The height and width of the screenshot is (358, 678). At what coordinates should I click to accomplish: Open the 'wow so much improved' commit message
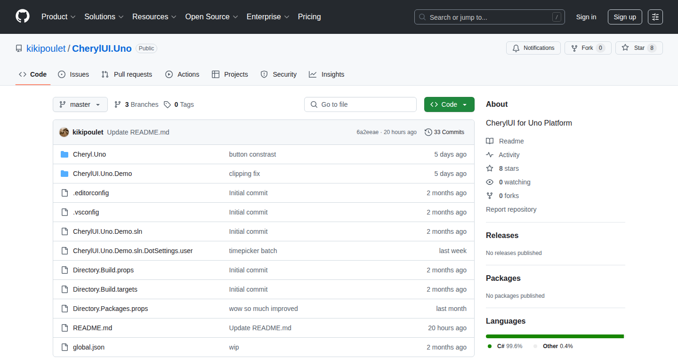(x=263, y=309)
